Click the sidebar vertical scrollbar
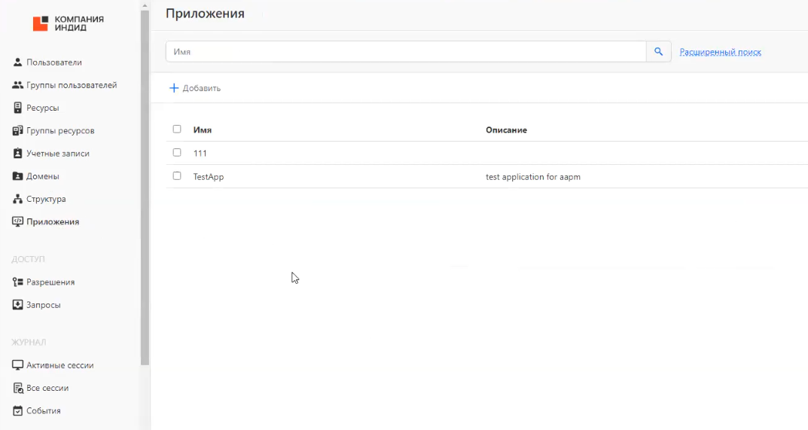This screenshot has height=430, width=808. tap(145, 188)
